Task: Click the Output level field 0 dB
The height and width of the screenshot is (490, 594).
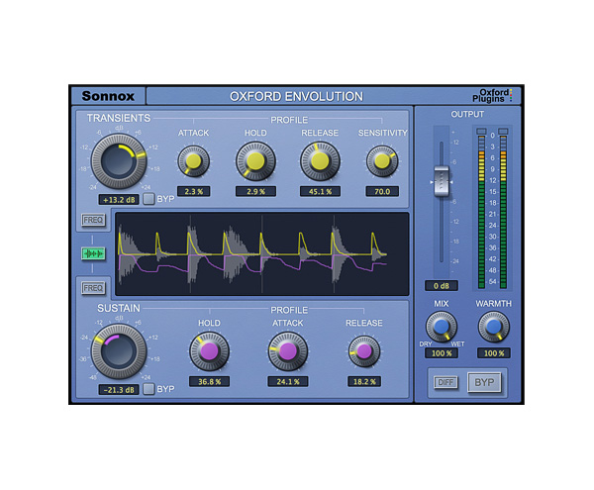Action: pyautogui.click(x=442, y=285)
